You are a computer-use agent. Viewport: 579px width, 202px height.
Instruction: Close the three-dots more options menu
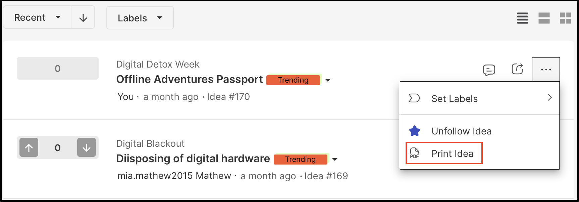[546, 70]
